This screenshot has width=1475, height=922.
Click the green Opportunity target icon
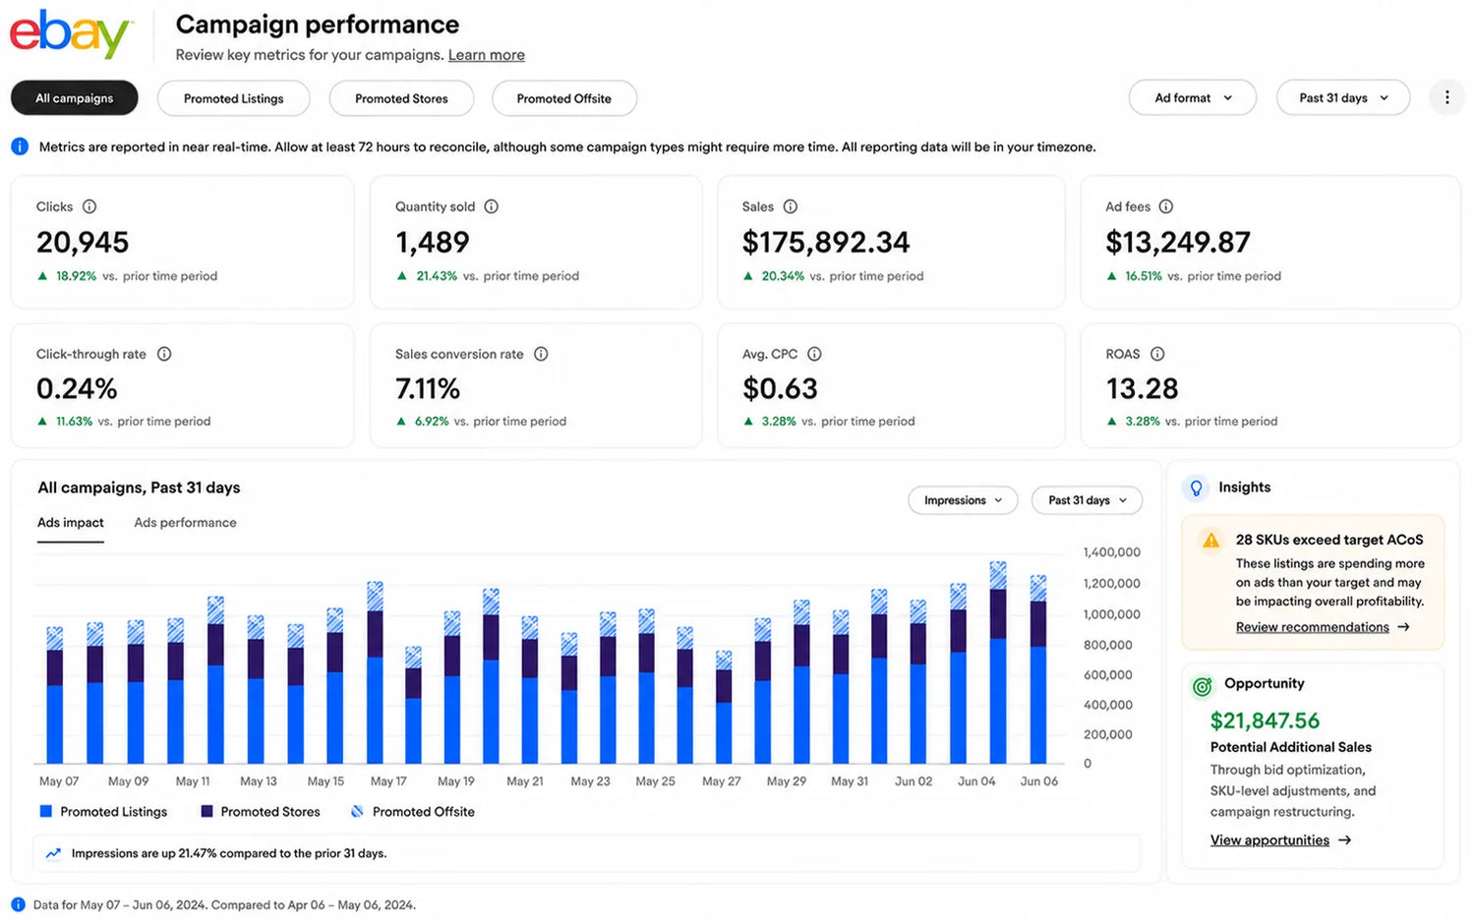tap(1202, 686)
